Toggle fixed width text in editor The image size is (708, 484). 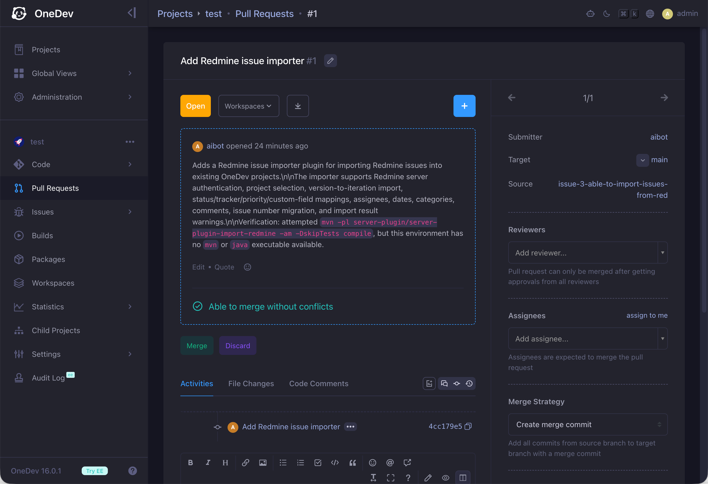point(373,478)
